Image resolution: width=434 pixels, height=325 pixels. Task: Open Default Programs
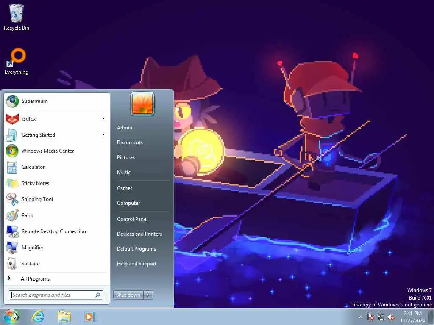(136, 249)
